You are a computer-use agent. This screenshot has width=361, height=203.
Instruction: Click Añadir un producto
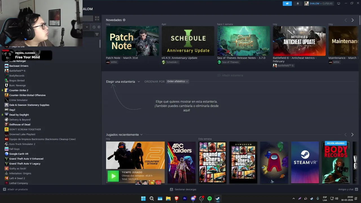[16, 189]
